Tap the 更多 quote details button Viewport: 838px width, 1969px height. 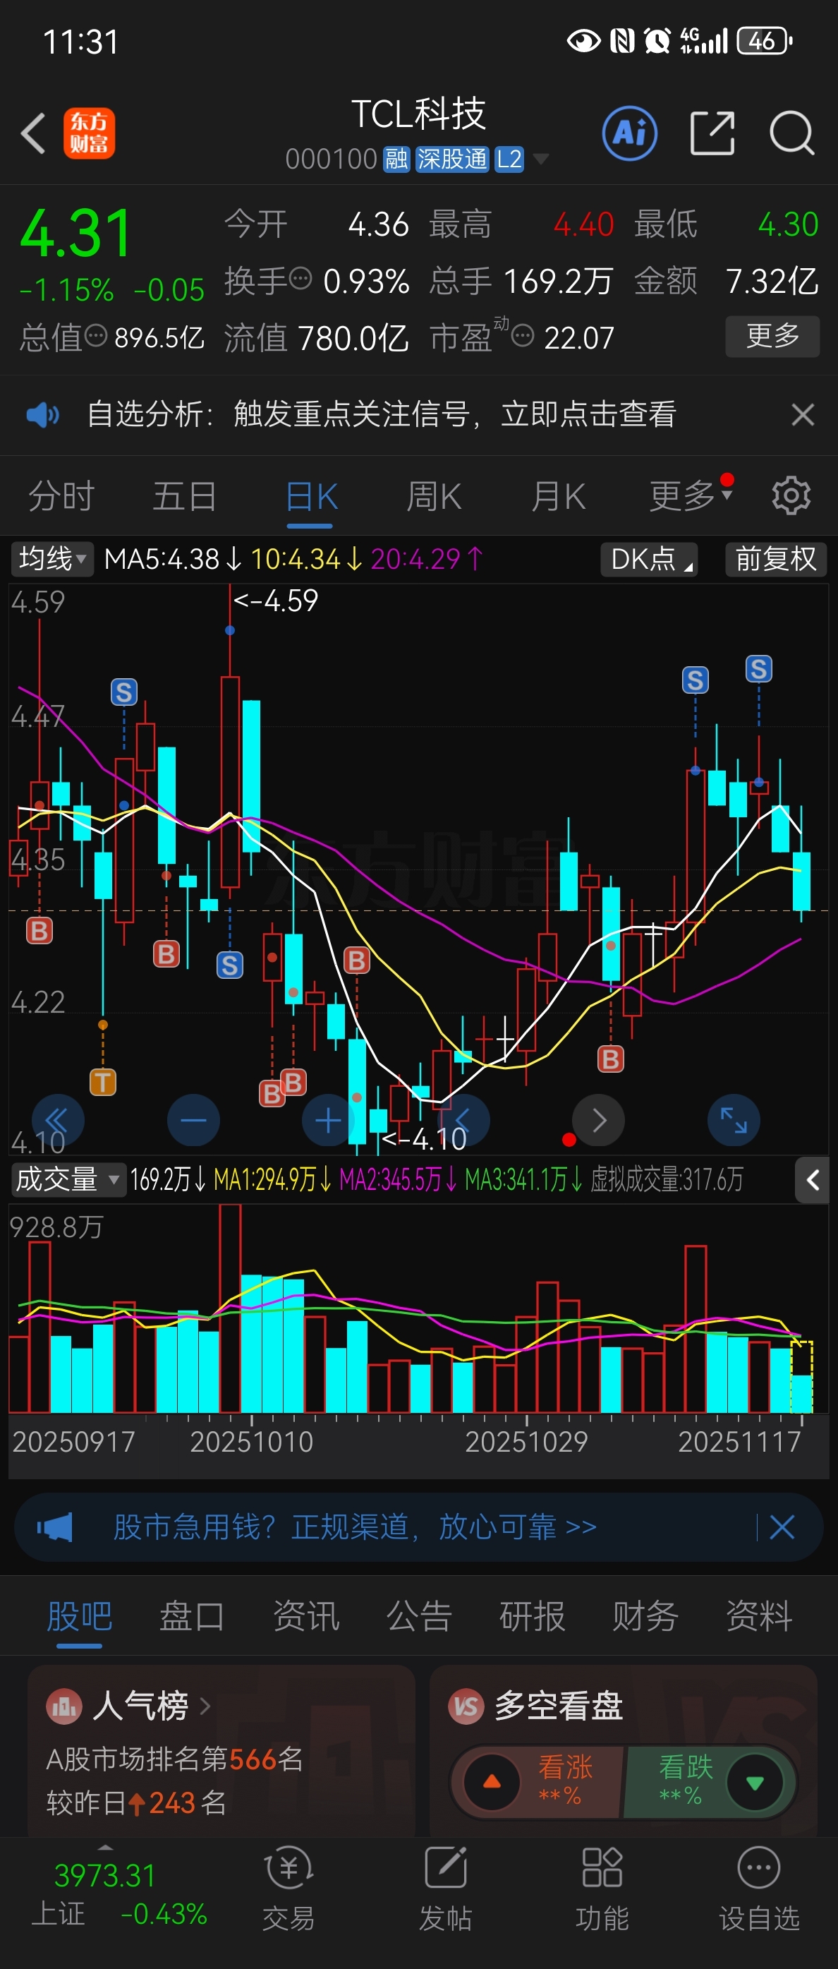click(x=772, y=337)
